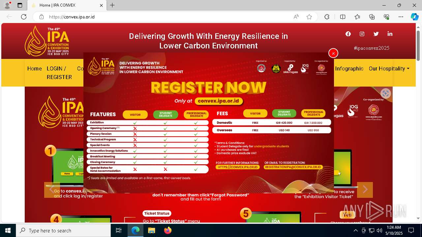Image resolution: width=422 pixels, height=237 pixels.
Task: Open the IPA LinkedIn icon
Action: tap(390, 34)
